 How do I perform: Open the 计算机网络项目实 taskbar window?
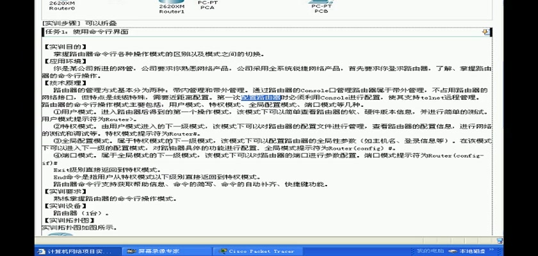click(x=75, y=252)
